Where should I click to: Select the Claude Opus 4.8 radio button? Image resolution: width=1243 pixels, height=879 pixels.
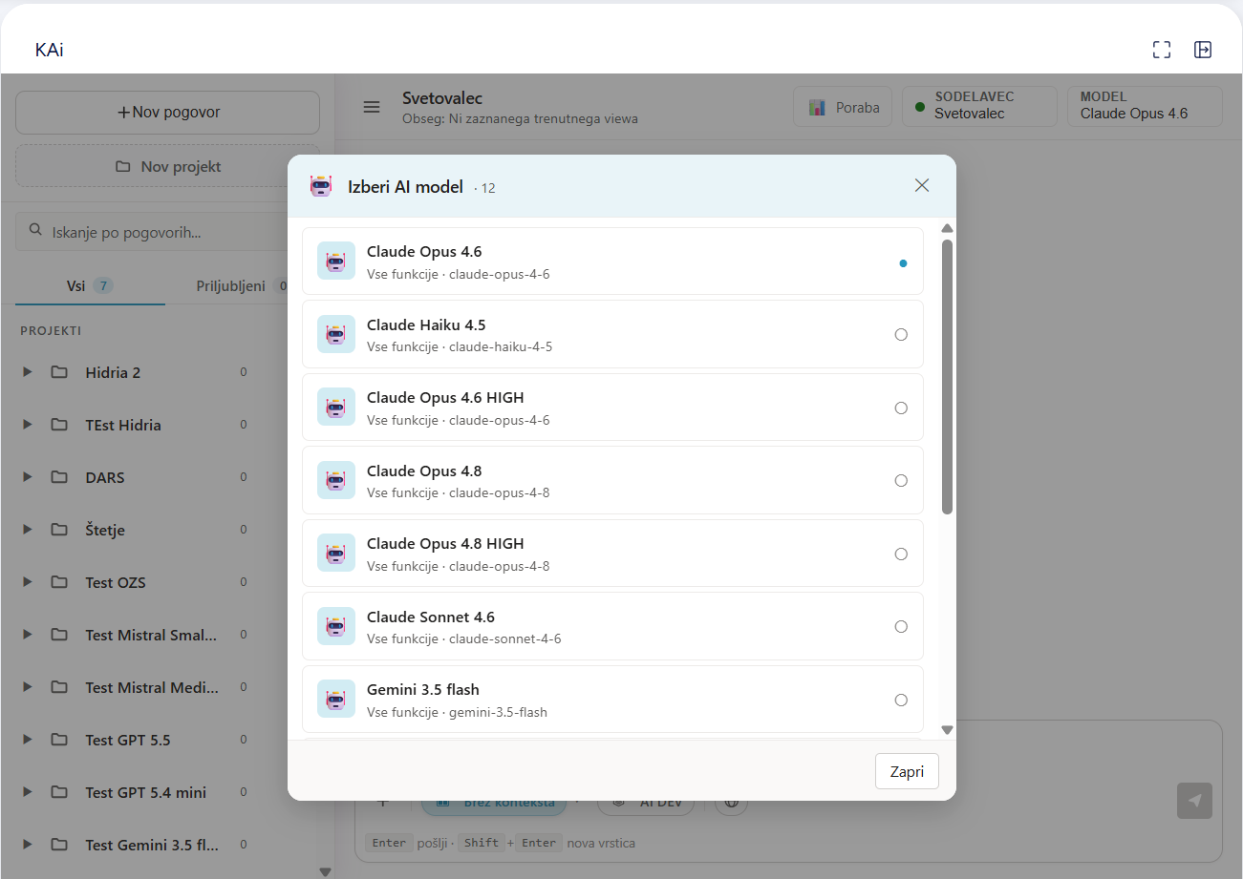[901, 481]
